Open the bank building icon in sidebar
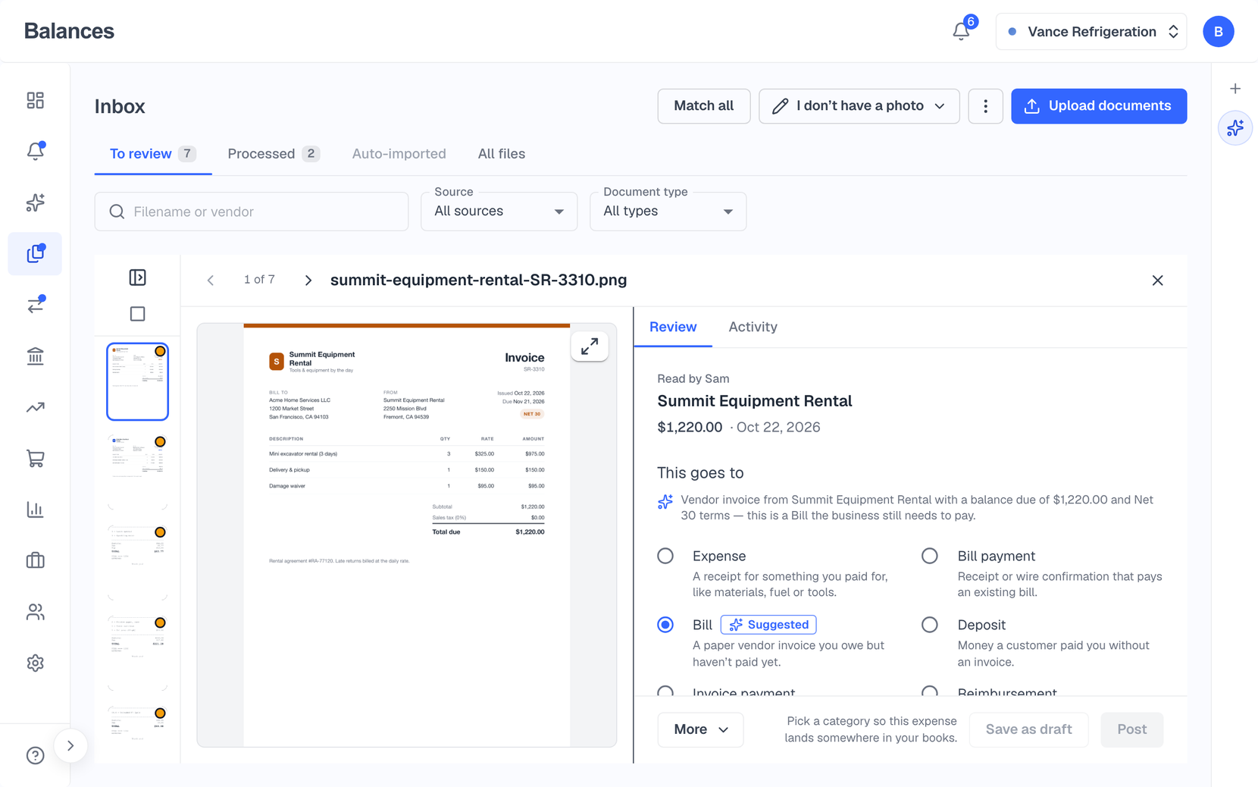The width and height of the screenshot is (1258, 787). click(x=35, y=356)
